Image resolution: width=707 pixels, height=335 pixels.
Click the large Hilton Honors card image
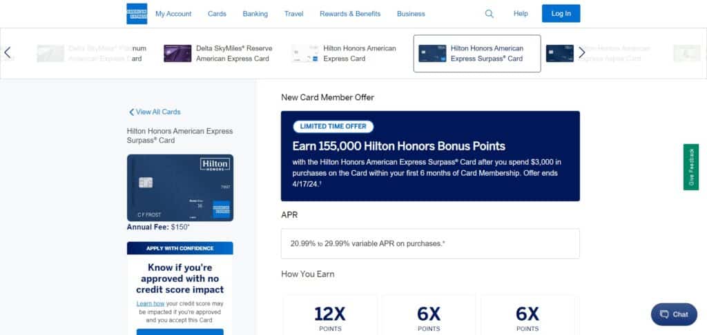pos(180,187)
